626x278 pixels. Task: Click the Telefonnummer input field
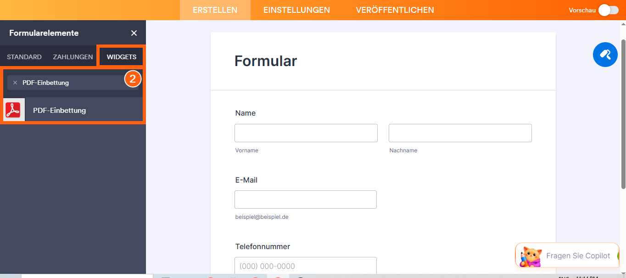pos(306,266)
